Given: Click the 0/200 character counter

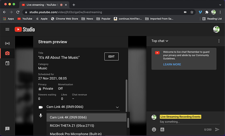Looking at the screenshot, I should (x=208, y=130).
